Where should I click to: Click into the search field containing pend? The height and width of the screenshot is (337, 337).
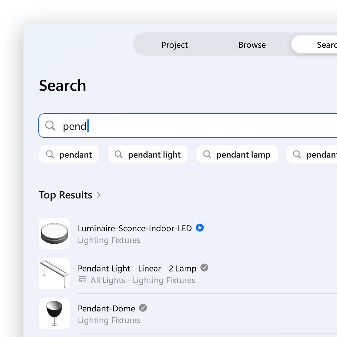[x=188, y=125]
